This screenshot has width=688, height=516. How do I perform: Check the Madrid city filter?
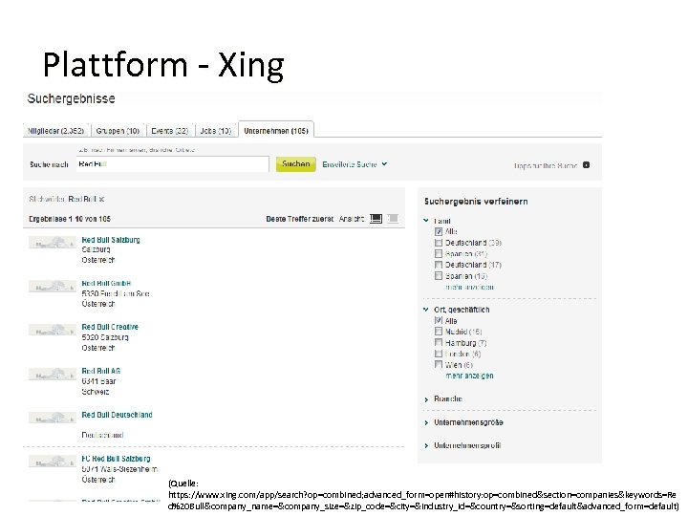click(x=439, y=332)
